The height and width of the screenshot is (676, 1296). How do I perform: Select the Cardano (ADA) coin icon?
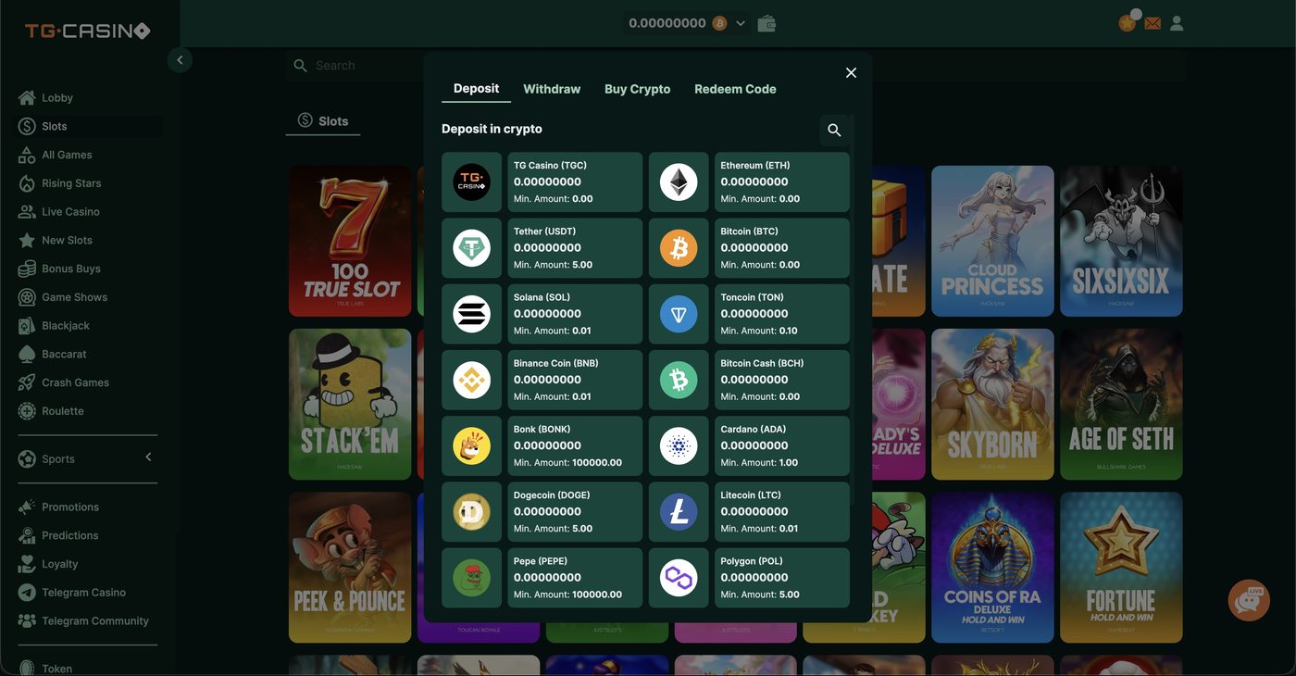[679, 445]
